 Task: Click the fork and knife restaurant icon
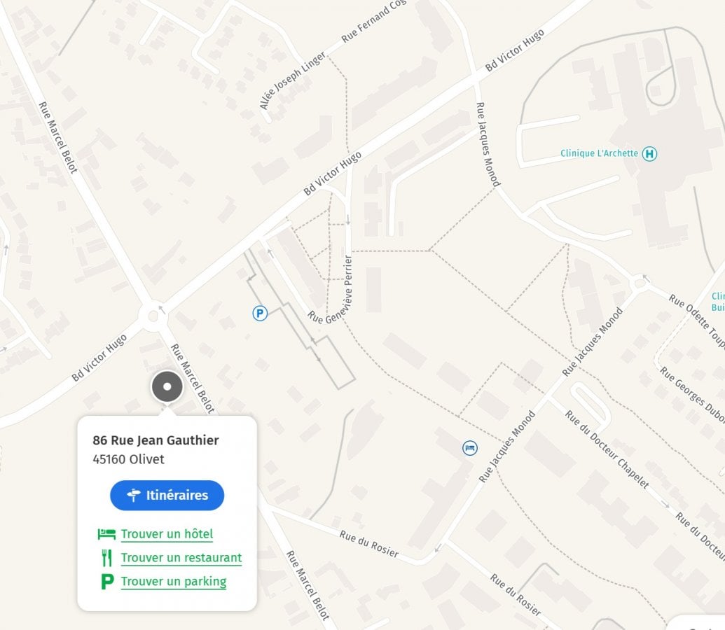coord(106,558)
